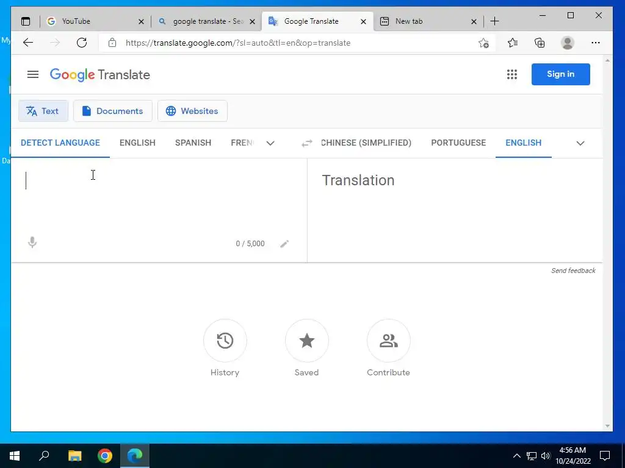Select Spanish as source language
The width and height of the screenshot is (625, 468).
tap(193, 143)
